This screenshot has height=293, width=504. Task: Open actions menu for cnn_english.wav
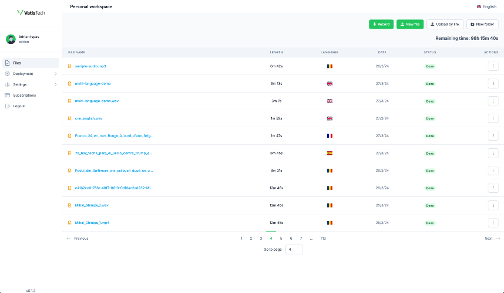click(x=493, y=118)
